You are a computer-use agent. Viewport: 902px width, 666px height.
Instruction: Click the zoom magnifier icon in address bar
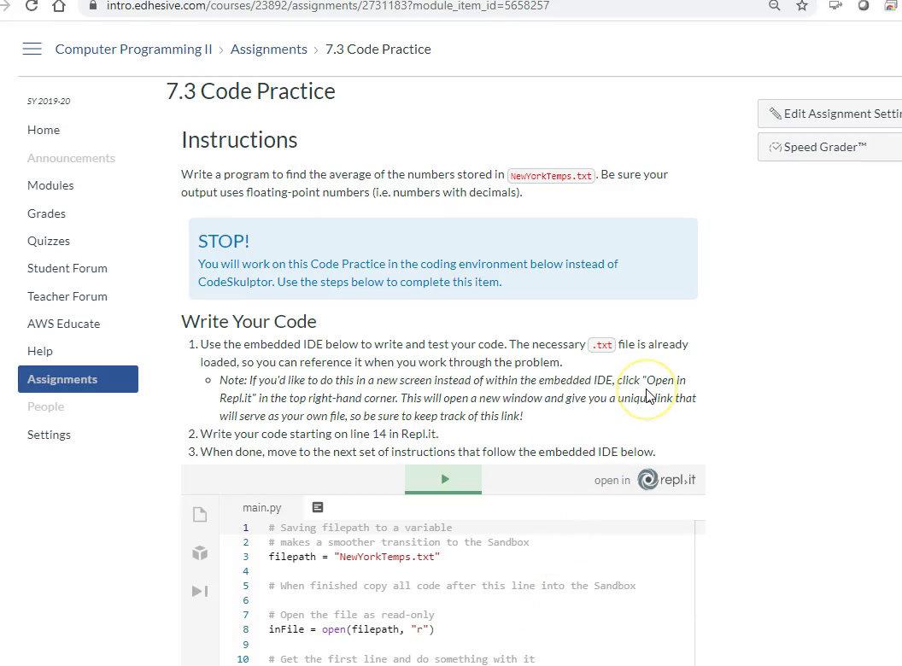pyautogui.click(x=774, y=6)
